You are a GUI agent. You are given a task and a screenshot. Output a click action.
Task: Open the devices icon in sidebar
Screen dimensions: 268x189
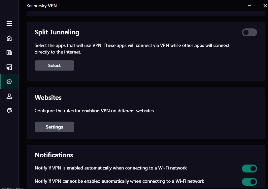[x=9, y=67]
